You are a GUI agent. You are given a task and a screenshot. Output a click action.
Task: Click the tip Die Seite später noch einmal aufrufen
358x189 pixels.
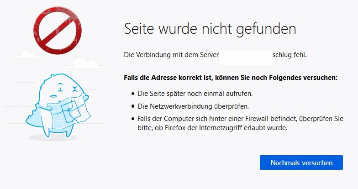(x=195, y=94)
